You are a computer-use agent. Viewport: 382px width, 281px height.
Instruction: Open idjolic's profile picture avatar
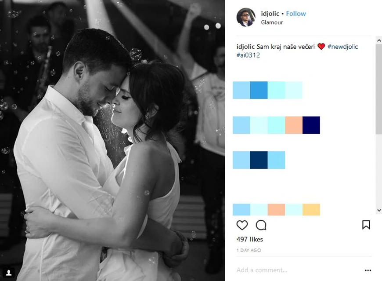(246, 17)
